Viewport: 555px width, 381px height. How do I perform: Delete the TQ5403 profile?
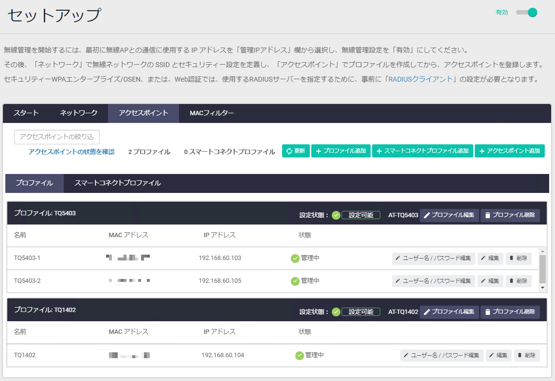(510, 215)
